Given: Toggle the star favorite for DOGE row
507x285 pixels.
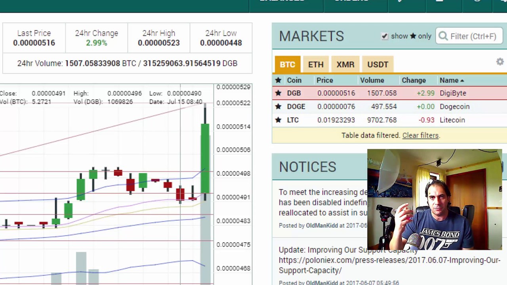Looking at the screenshot, I should coord(278,106).
